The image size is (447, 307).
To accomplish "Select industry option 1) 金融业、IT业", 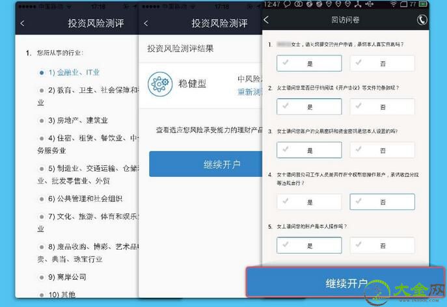I will coord(69,72).
